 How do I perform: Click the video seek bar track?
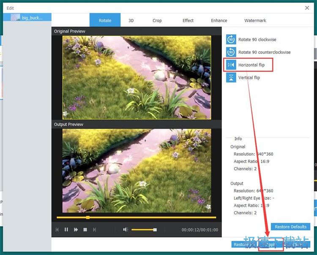137,217
